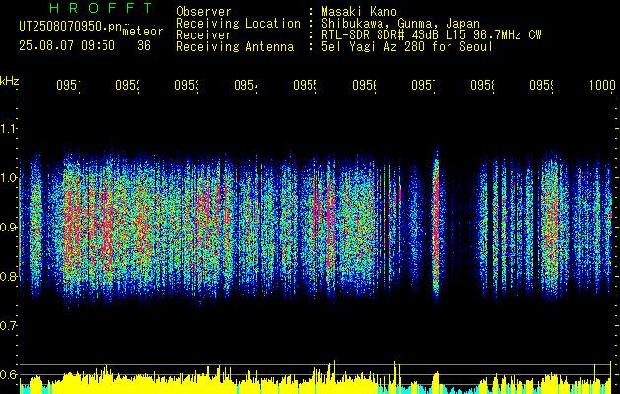Click the word meteor label

(x=143, y=32)
